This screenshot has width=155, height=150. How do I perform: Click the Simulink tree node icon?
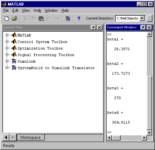click(x=14, y=61)
